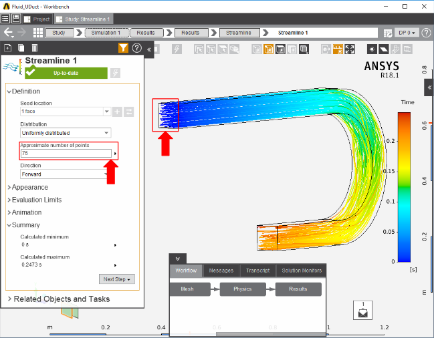Choose the body selection icon
Viewport: 434px width, 338px height.
(x=235, y=49)
